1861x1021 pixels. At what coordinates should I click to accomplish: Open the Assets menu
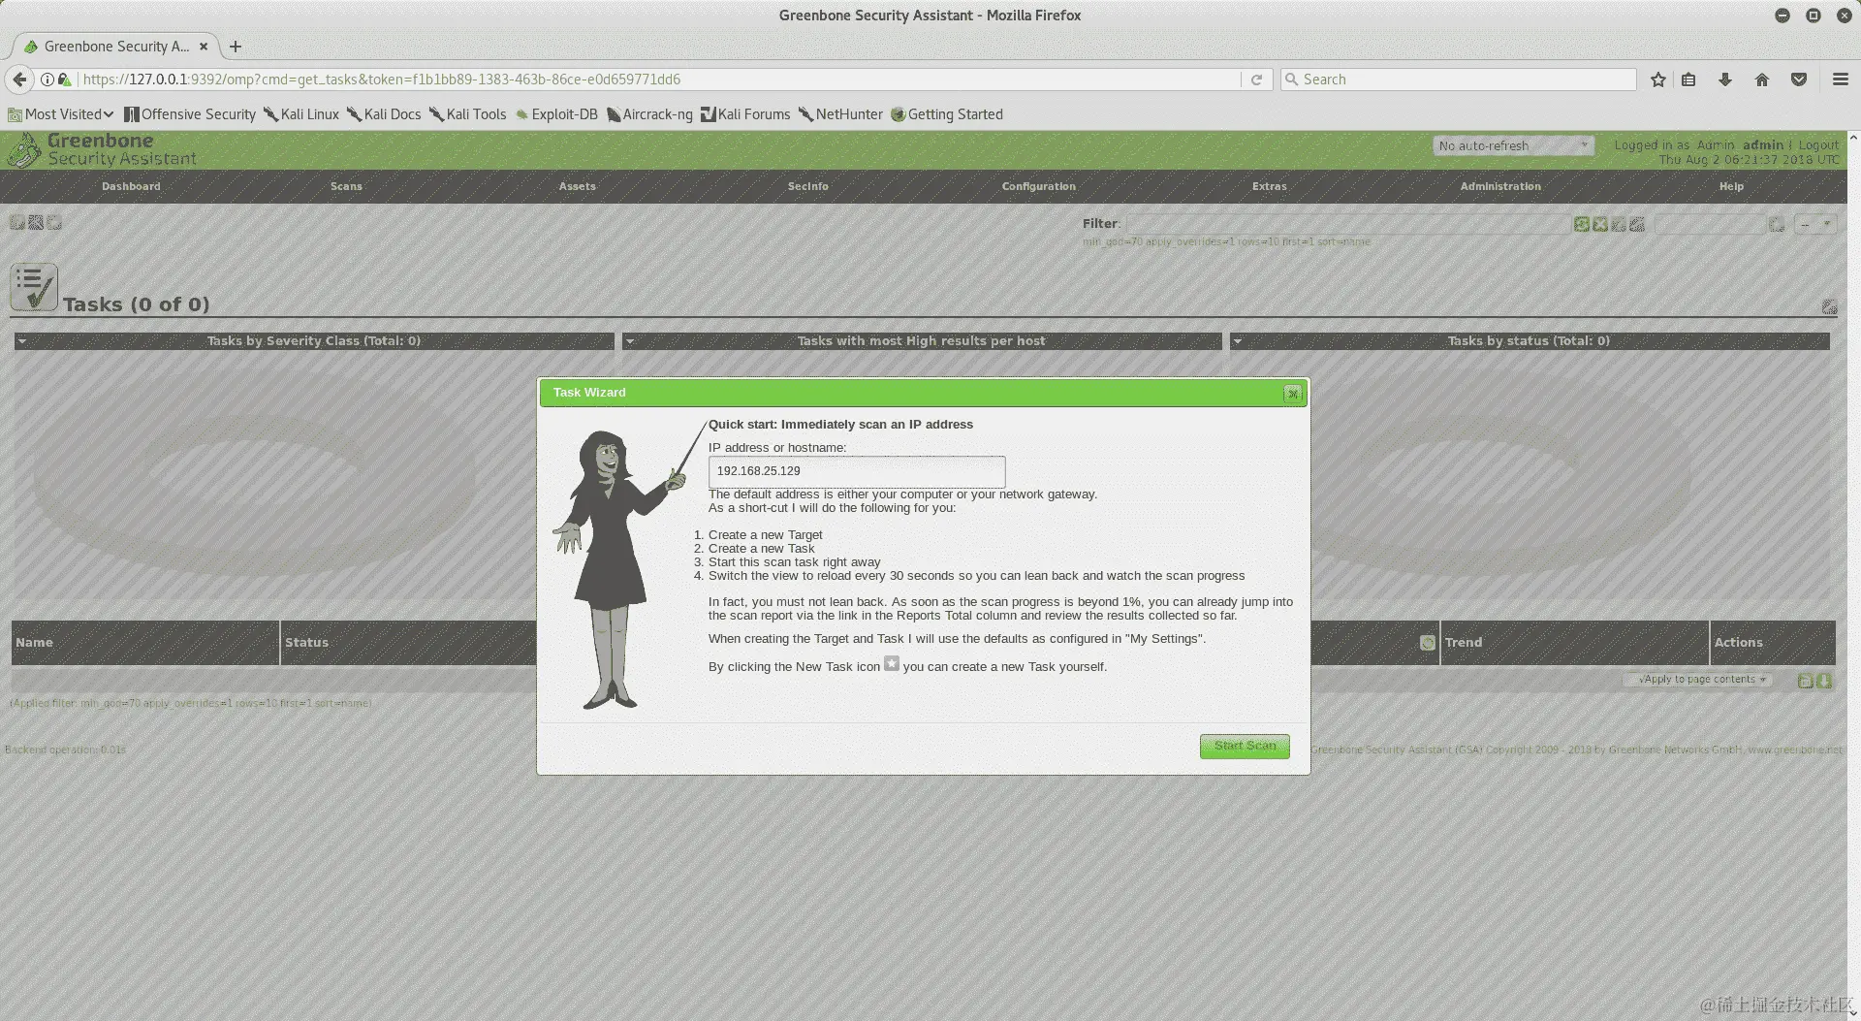pos(577,186)
